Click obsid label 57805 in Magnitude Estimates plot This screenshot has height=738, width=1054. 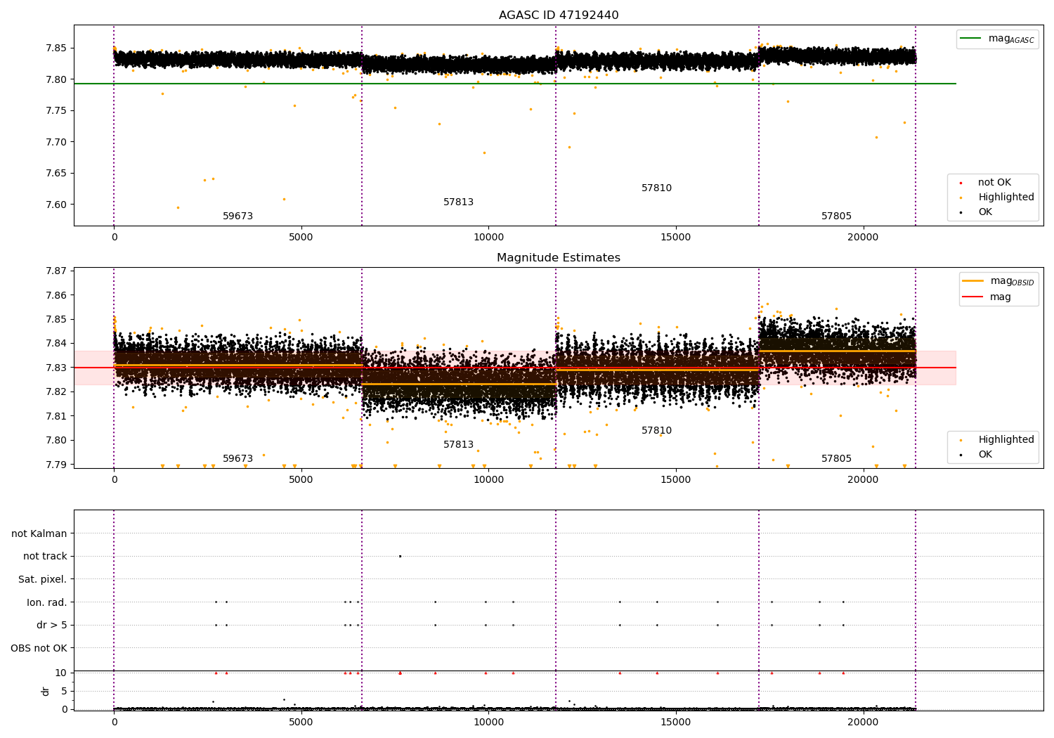pyautogui.click(x=836, y=459)
